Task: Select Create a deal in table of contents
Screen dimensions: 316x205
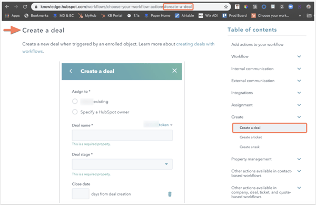Action: pyautogui.click(x=270, y=128)
